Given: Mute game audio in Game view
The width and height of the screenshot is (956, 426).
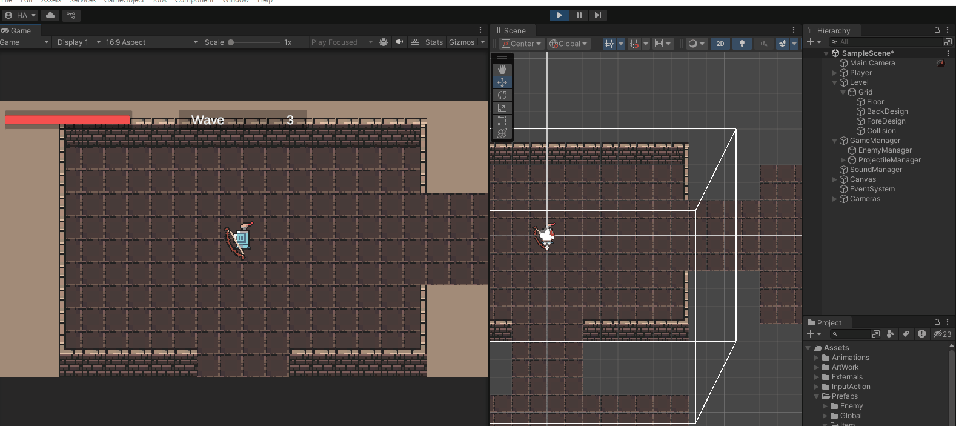Looking at the screenshot, I should tap(399, 42).
